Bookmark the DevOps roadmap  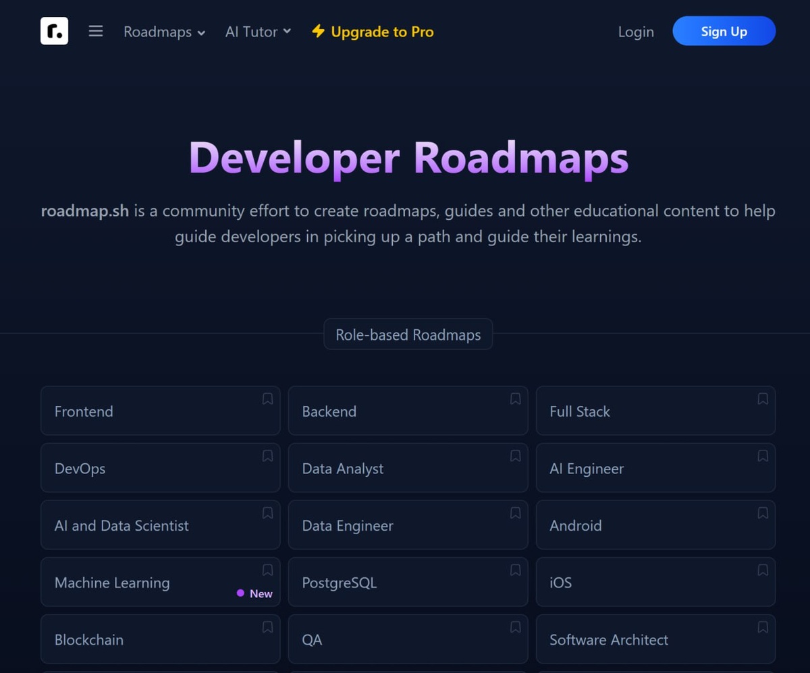[x=267, y=456]
